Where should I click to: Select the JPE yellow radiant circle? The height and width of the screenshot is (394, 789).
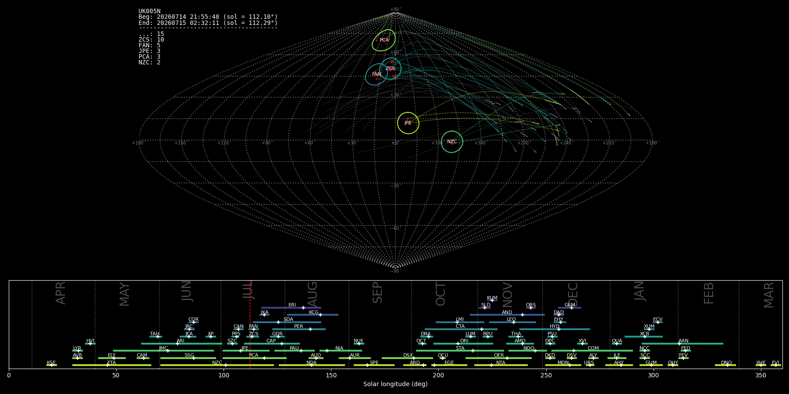point(408,123)
